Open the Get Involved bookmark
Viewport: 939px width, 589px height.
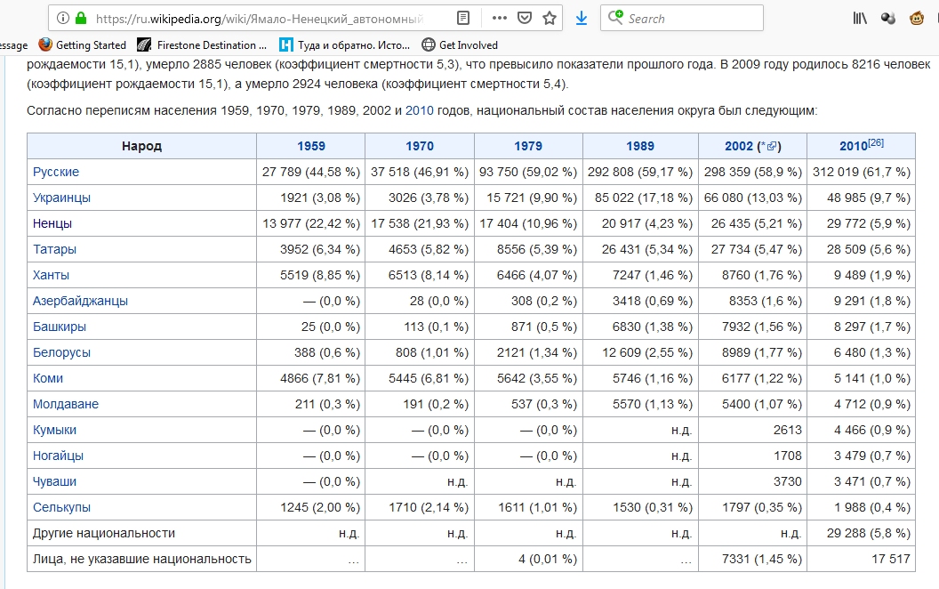(x=460, y=45)
